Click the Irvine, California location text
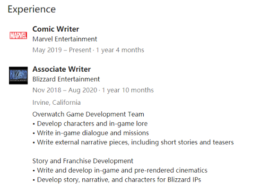The height and width of the screenshot is (192, 260). tap(57, 103)
